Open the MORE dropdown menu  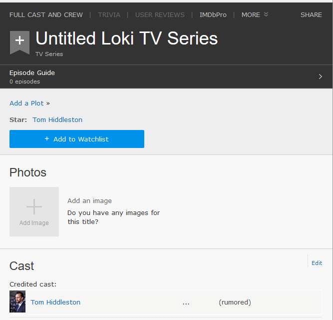coord(255,14)
